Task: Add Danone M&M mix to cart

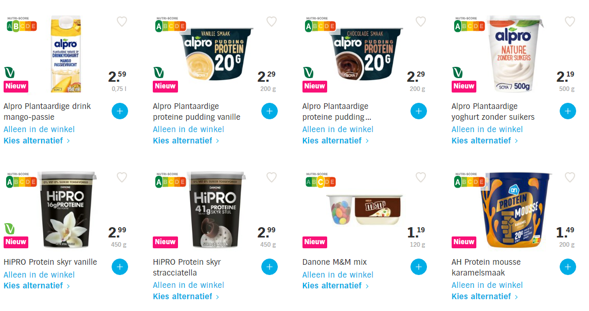Action: pyautogui.click(x=419, y=267)
